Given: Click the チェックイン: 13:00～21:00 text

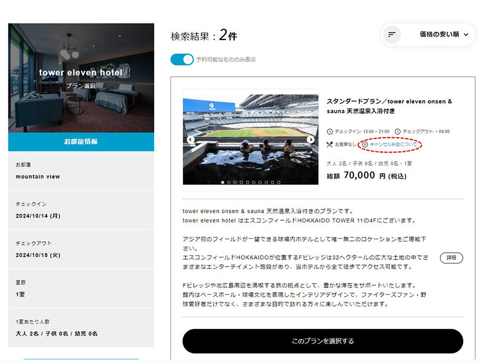Looking at the screenshot, I should (362, 132).
